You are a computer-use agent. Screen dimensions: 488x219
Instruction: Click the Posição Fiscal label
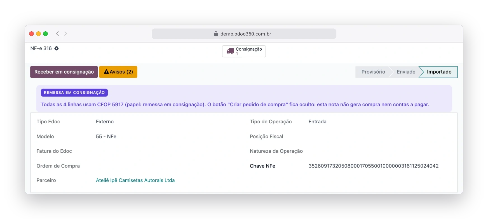(x=266, y=136)
